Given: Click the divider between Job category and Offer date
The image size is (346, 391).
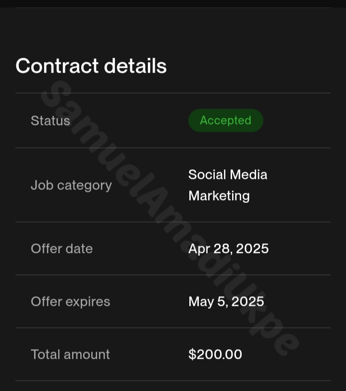Looking at the screenshot, I should (173, 222).
